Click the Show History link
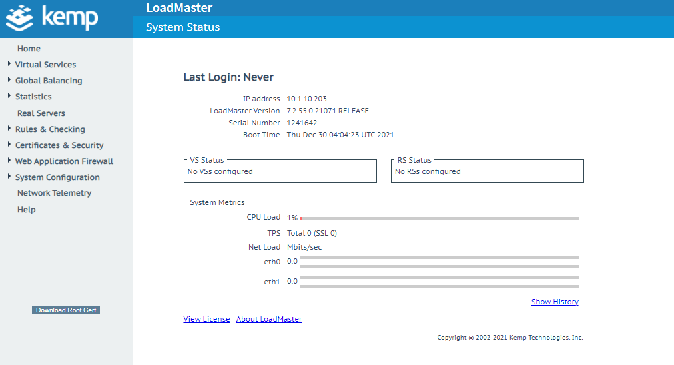 click(554, 302)
